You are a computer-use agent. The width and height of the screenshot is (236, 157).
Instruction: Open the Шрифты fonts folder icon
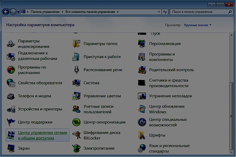tap(142, 135)
